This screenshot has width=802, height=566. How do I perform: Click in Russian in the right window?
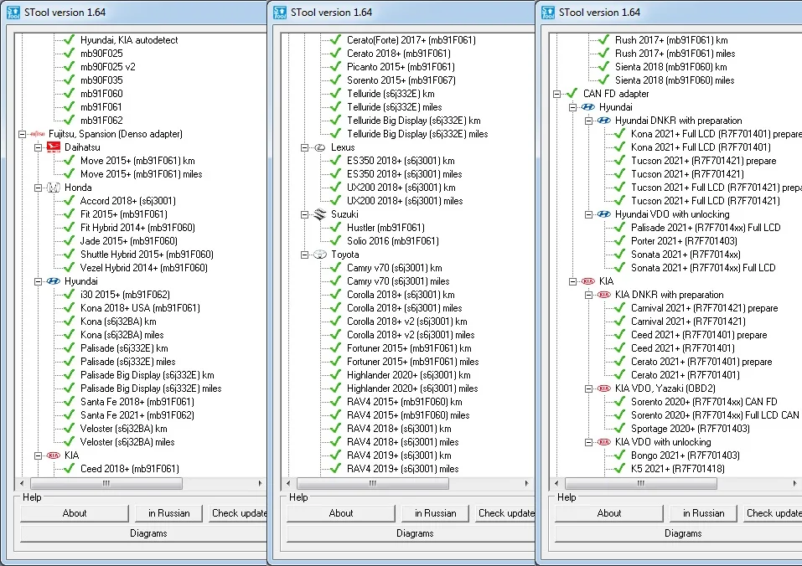click(x=703, y=513)
